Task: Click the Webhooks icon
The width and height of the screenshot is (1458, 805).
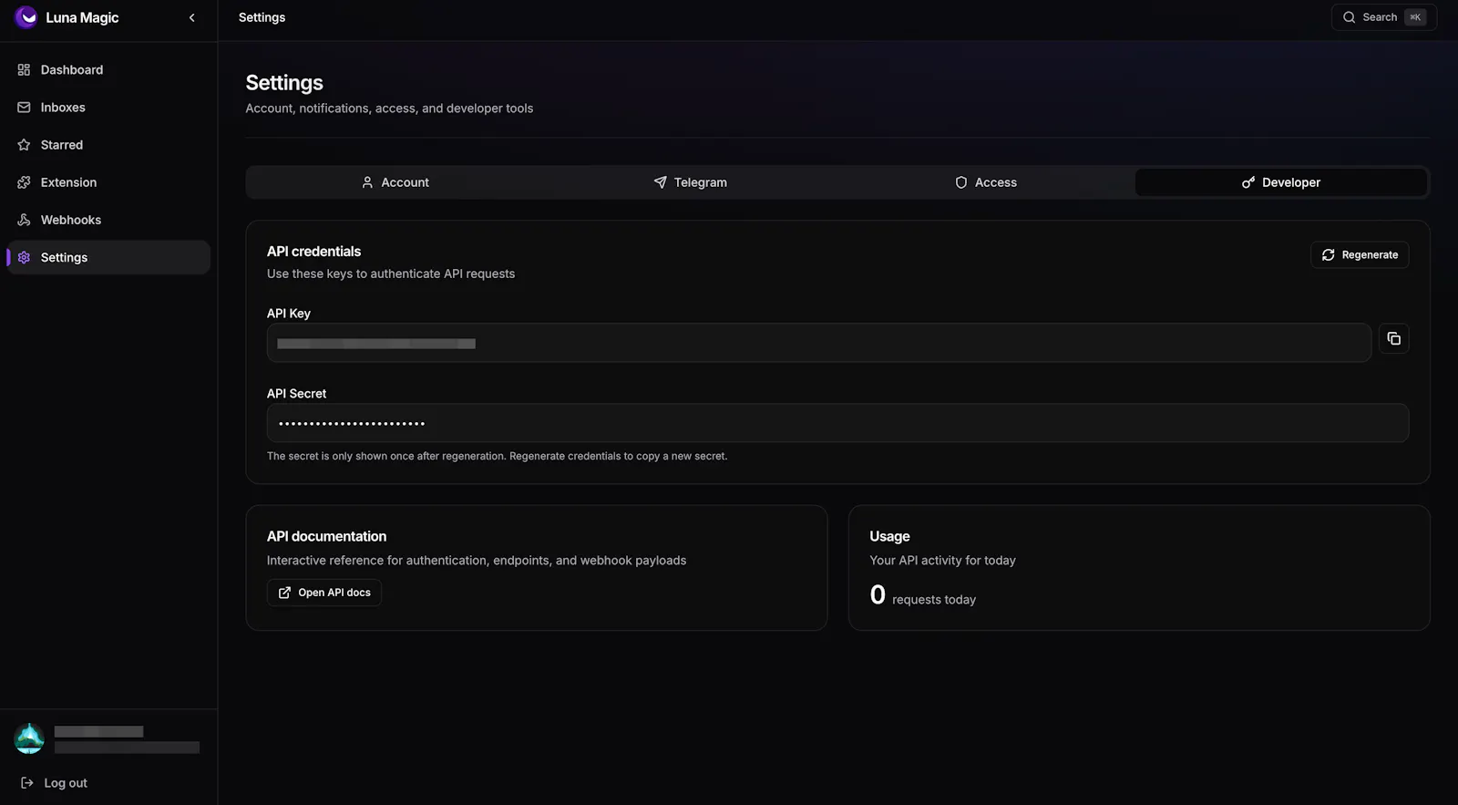Action: coord(24,220)
